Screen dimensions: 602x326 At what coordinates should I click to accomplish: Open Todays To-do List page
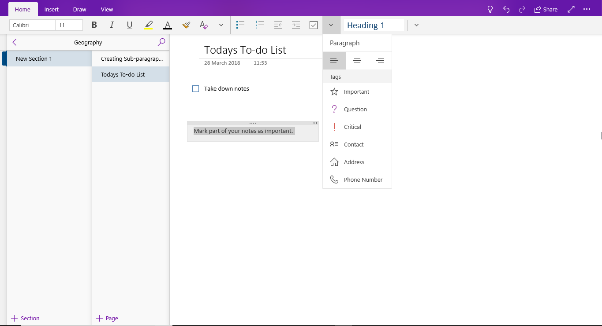(131, 74)
